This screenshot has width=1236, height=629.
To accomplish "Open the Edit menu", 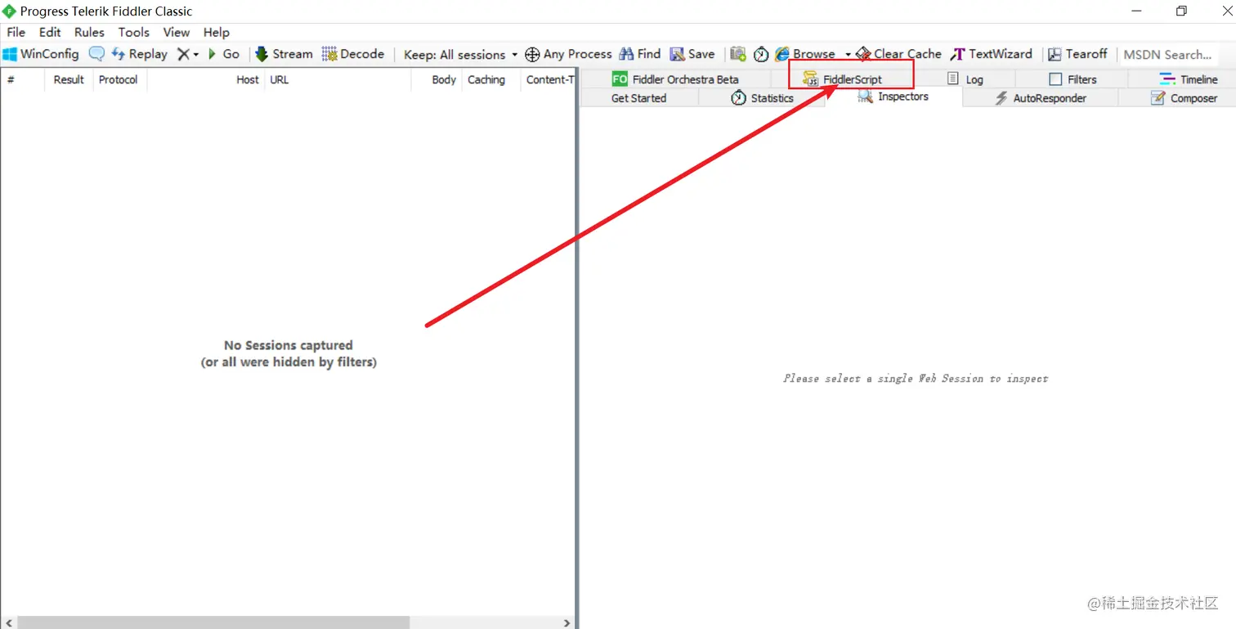I will click(x=50, y=33).
